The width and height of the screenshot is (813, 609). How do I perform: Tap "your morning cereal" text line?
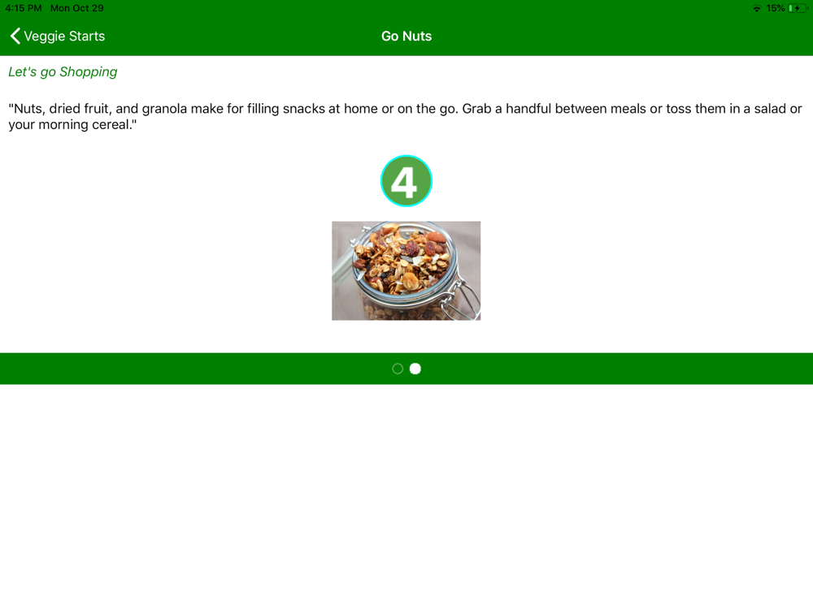[72, 125]
